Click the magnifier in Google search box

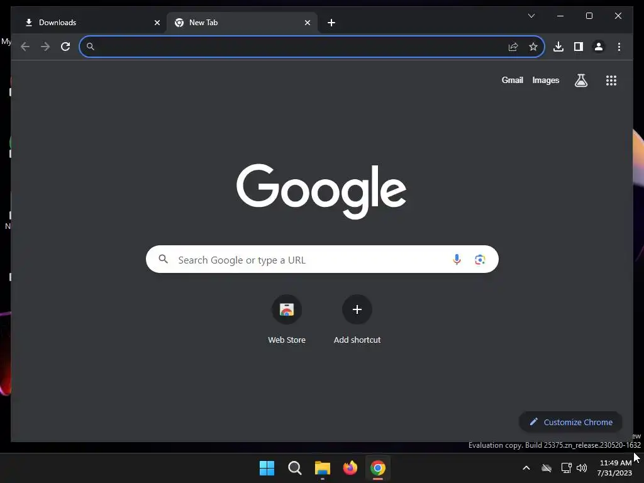point(163,259)
